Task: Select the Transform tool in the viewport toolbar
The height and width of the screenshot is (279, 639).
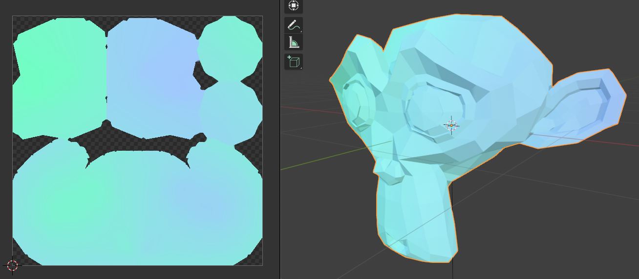Action: pos(293,5)
